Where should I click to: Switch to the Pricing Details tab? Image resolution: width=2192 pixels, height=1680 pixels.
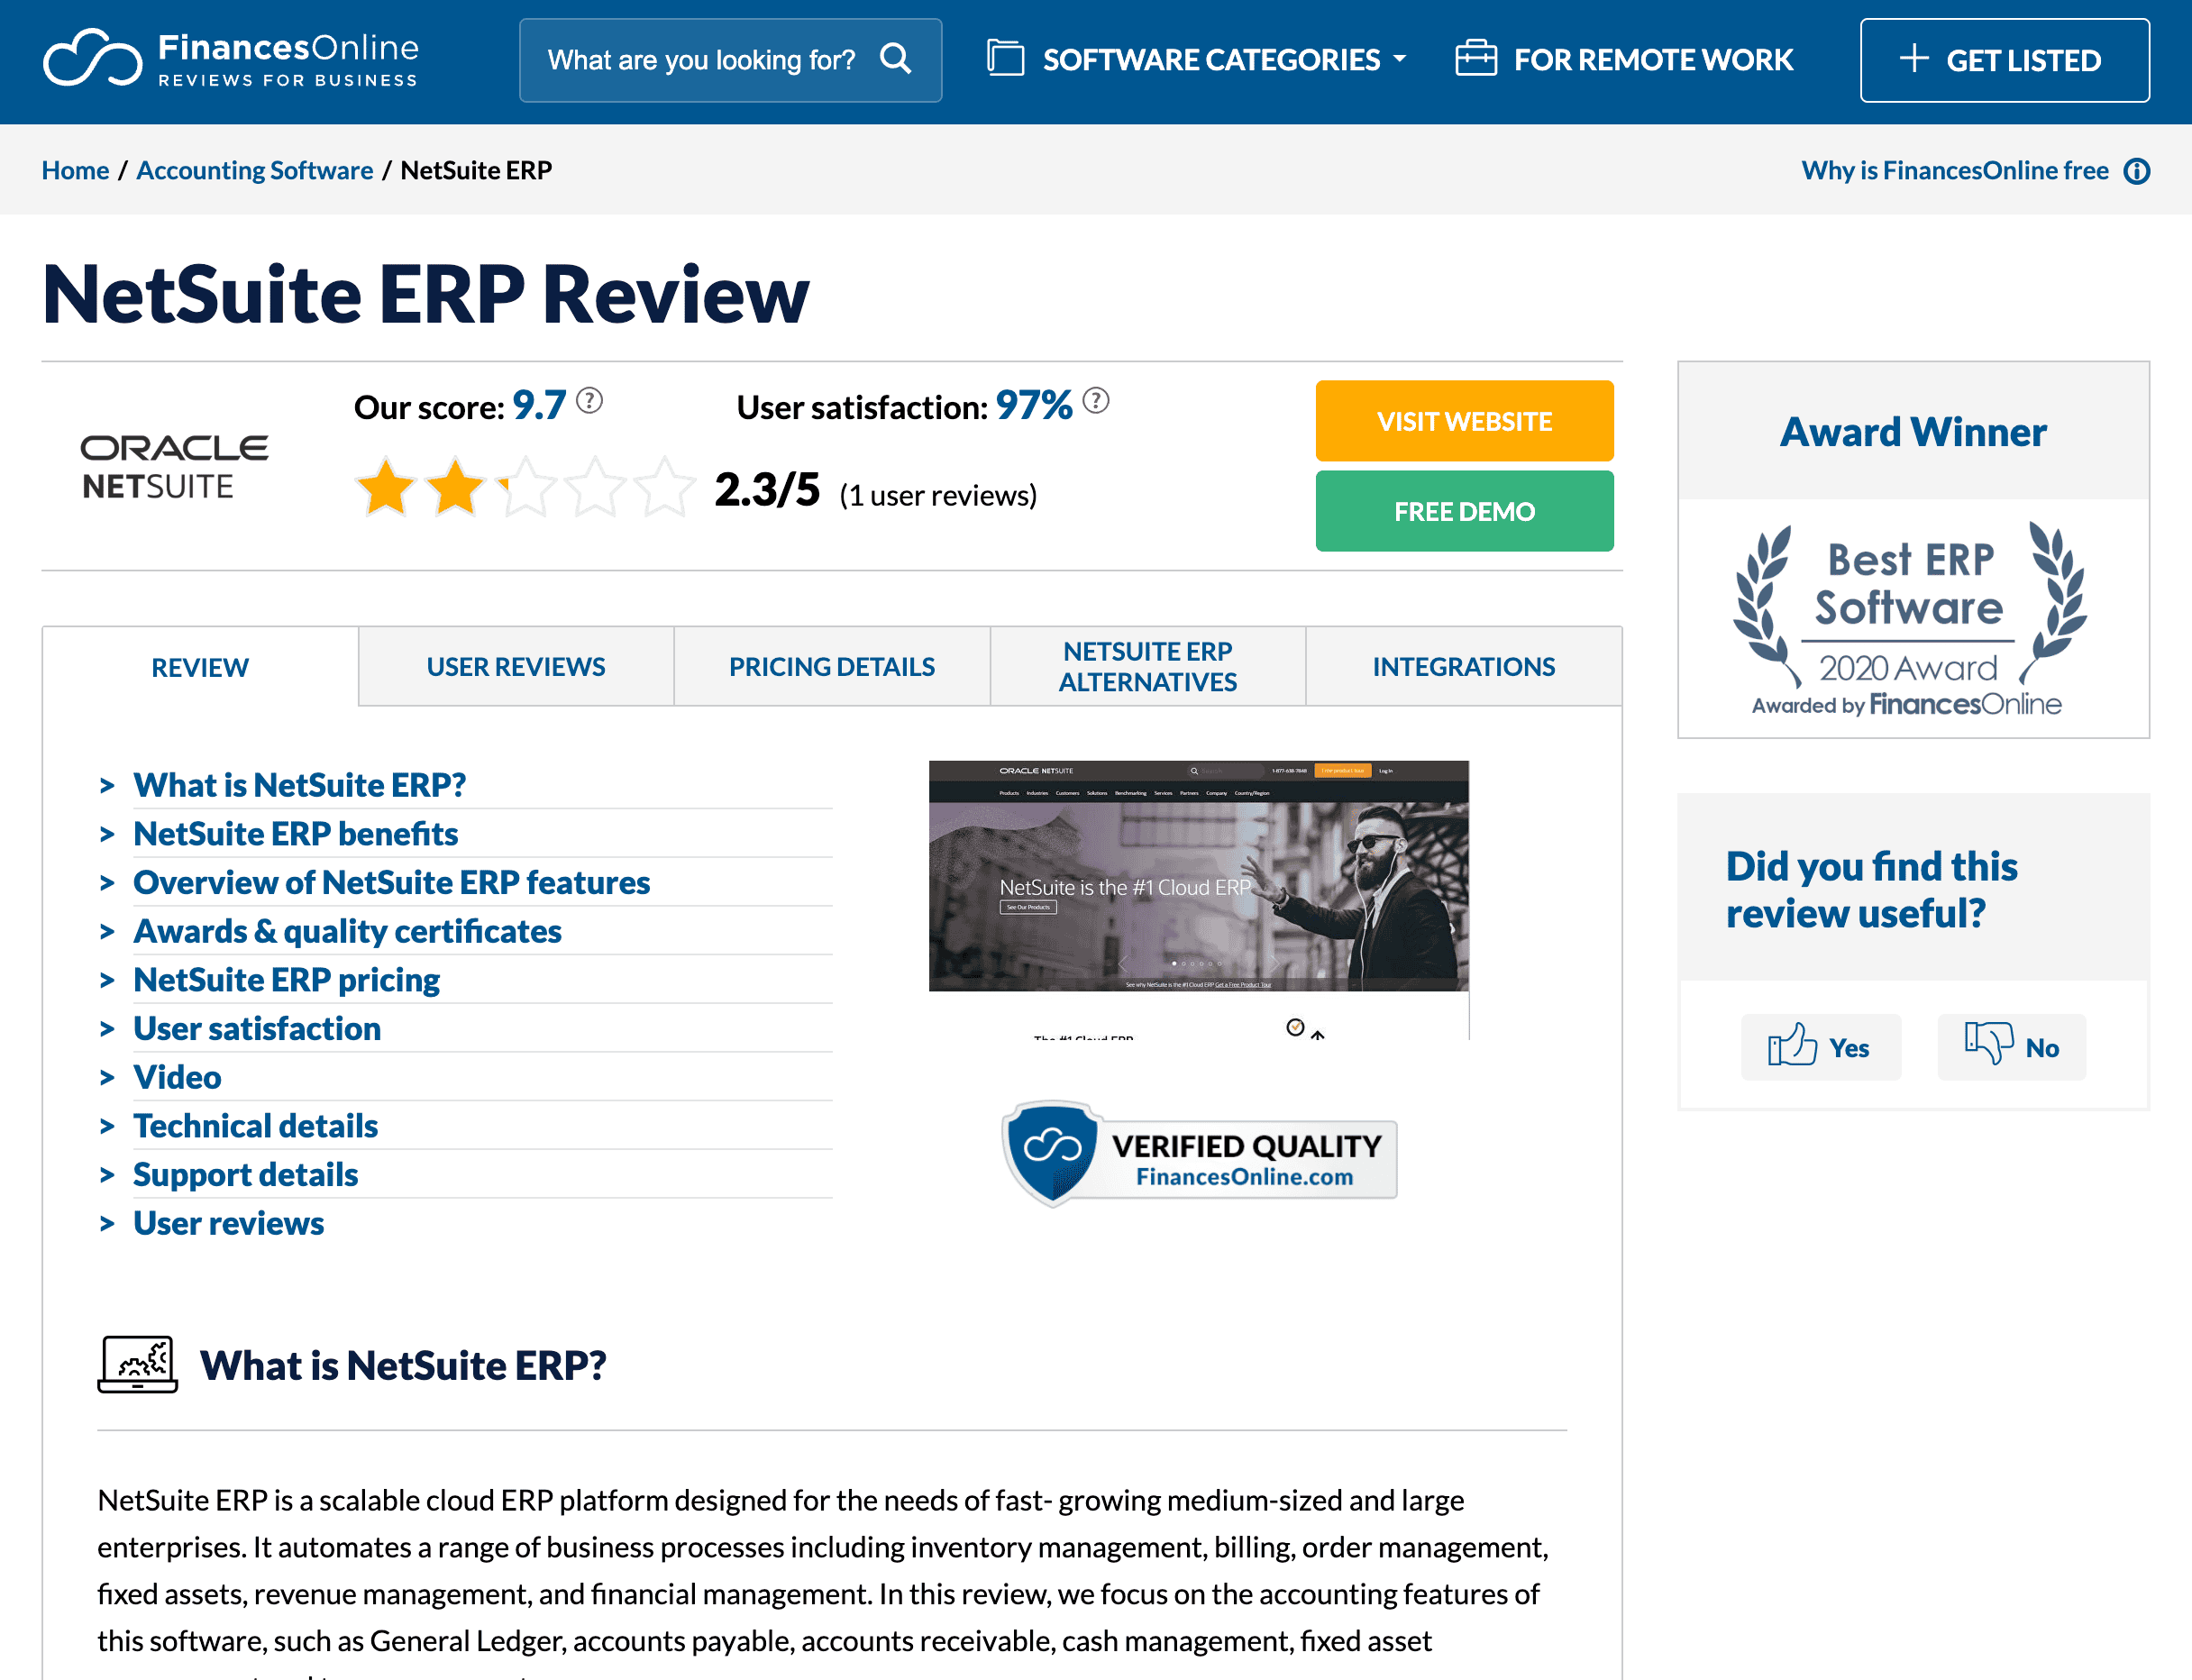click(832, 667)
